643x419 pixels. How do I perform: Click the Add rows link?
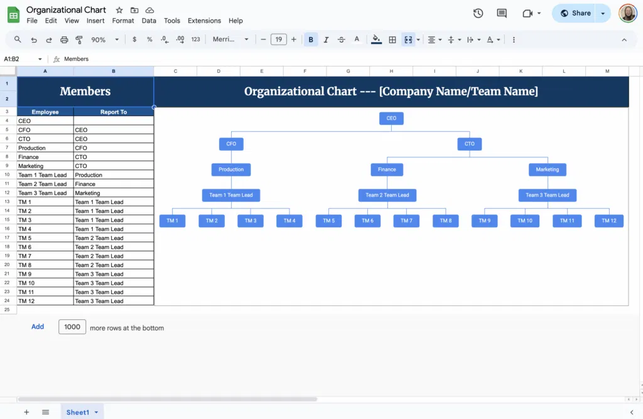(37, 326)
